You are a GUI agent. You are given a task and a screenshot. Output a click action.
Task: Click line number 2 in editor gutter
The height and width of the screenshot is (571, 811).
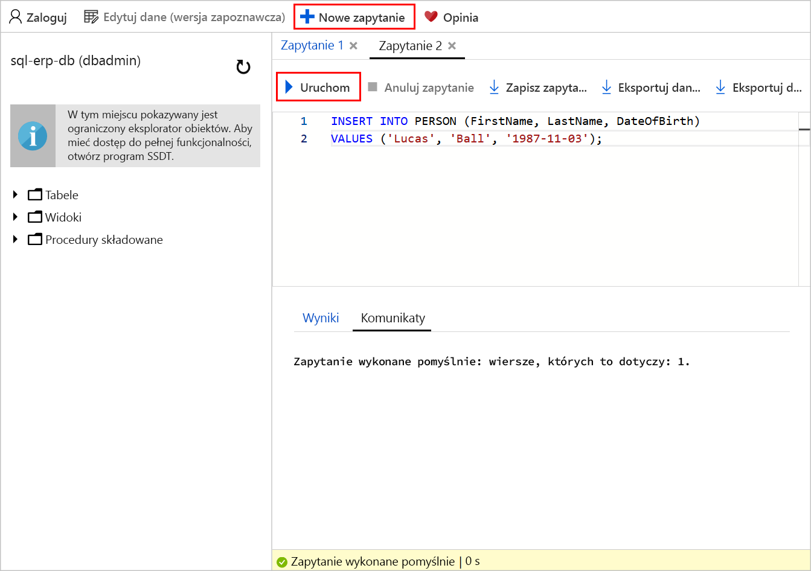[304, 139]
